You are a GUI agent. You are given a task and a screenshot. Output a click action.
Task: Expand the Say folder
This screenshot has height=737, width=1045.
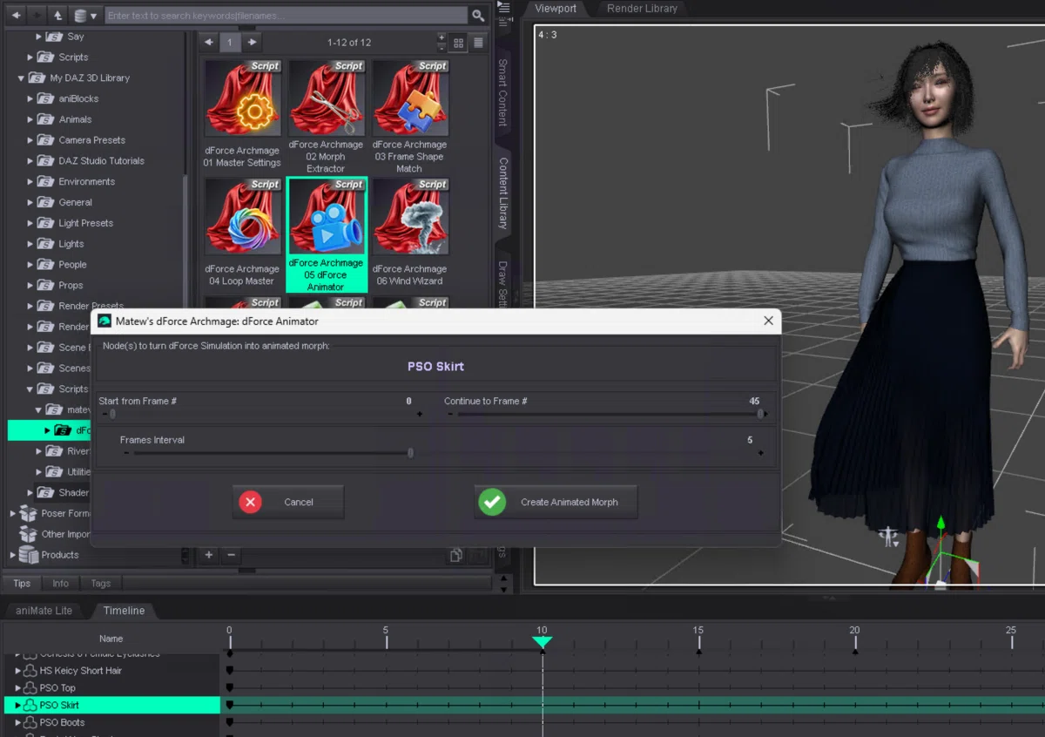pos(39,37)
